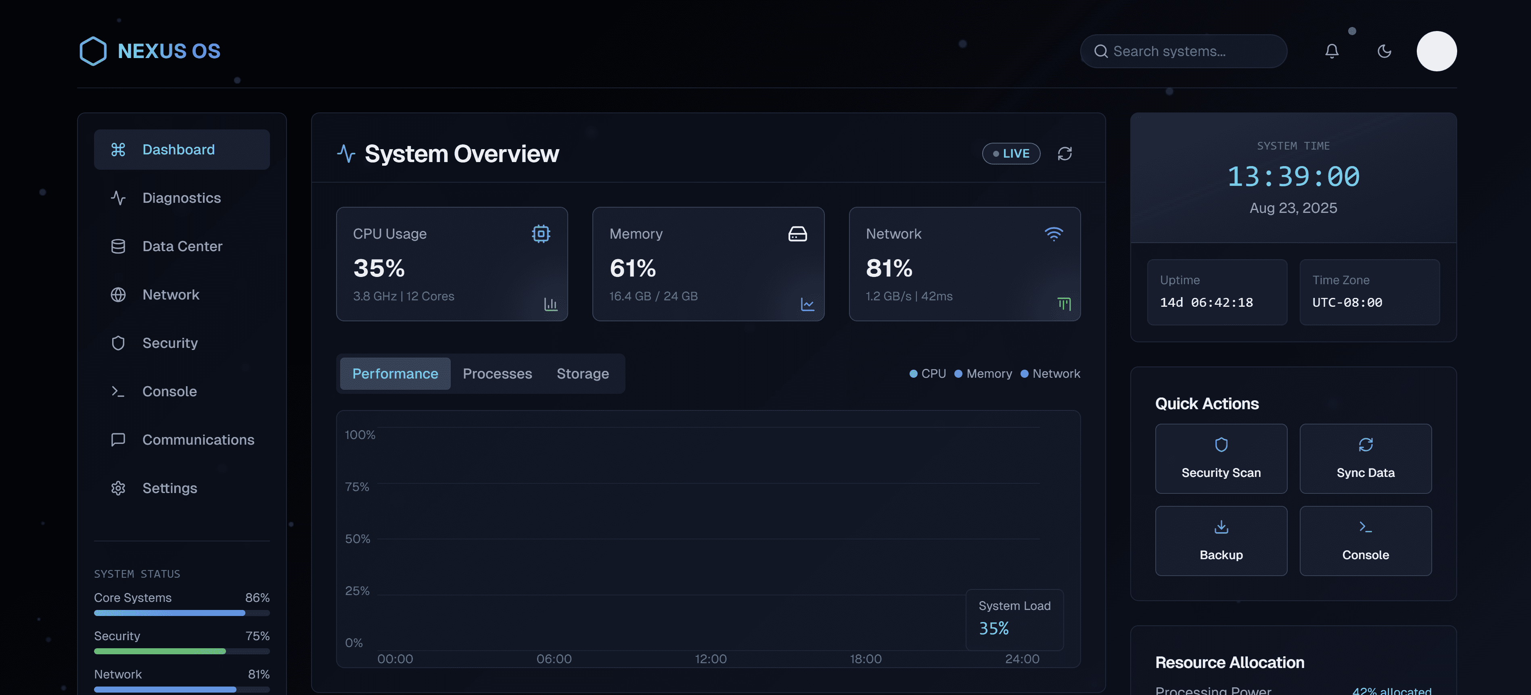
Task: Click the refresh icon beside LIVE badge
Action: [1065, 154]
